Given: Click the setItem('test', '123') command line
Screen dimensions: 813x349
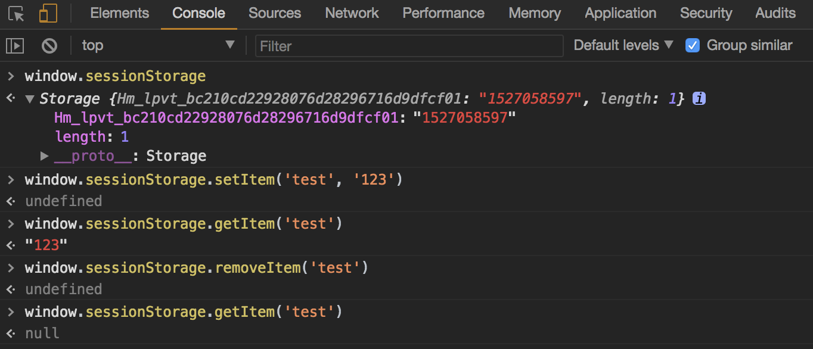Looking at the screenshot, I should click(213, 179).
